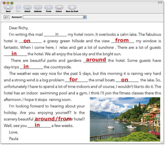Click the lake view photo in the email
Viewport: 165px width, 145px height.
[x=125, y=119]
